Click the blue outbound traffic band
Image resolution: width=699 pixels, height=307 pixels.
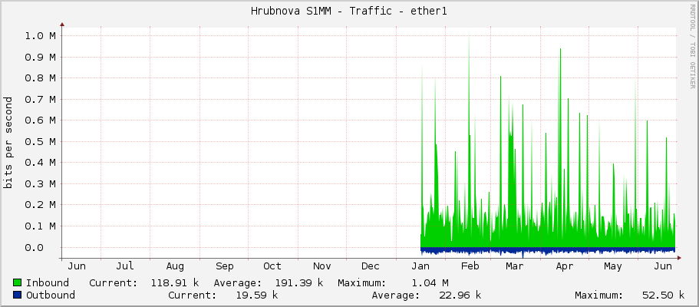(x=547, y=250)
